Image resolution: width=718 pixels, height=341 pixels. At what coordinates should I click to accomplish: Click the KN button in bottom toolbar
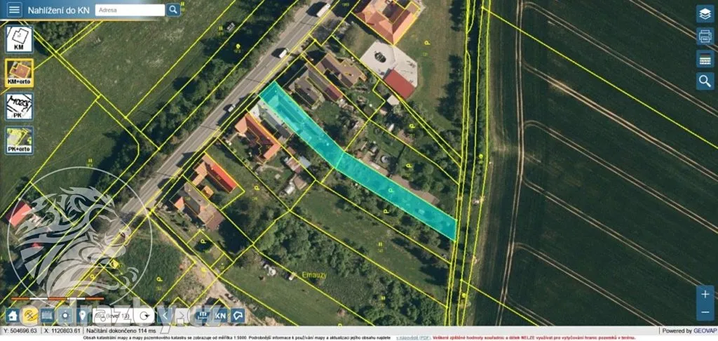pos(220,315)
